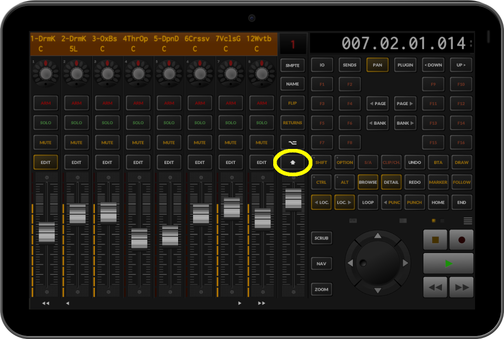Click the Rewind transport icon
504x339 pixels.
[x=435, y=287]
